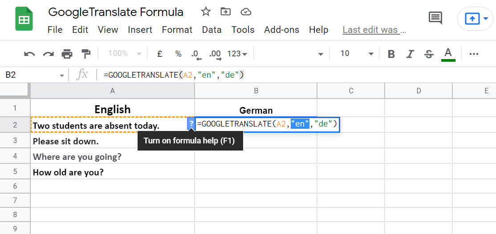Image resolution: width=496 pixels, height=234 pixels.
Task: Click the redo arrow icon
Action: (48, 54)
